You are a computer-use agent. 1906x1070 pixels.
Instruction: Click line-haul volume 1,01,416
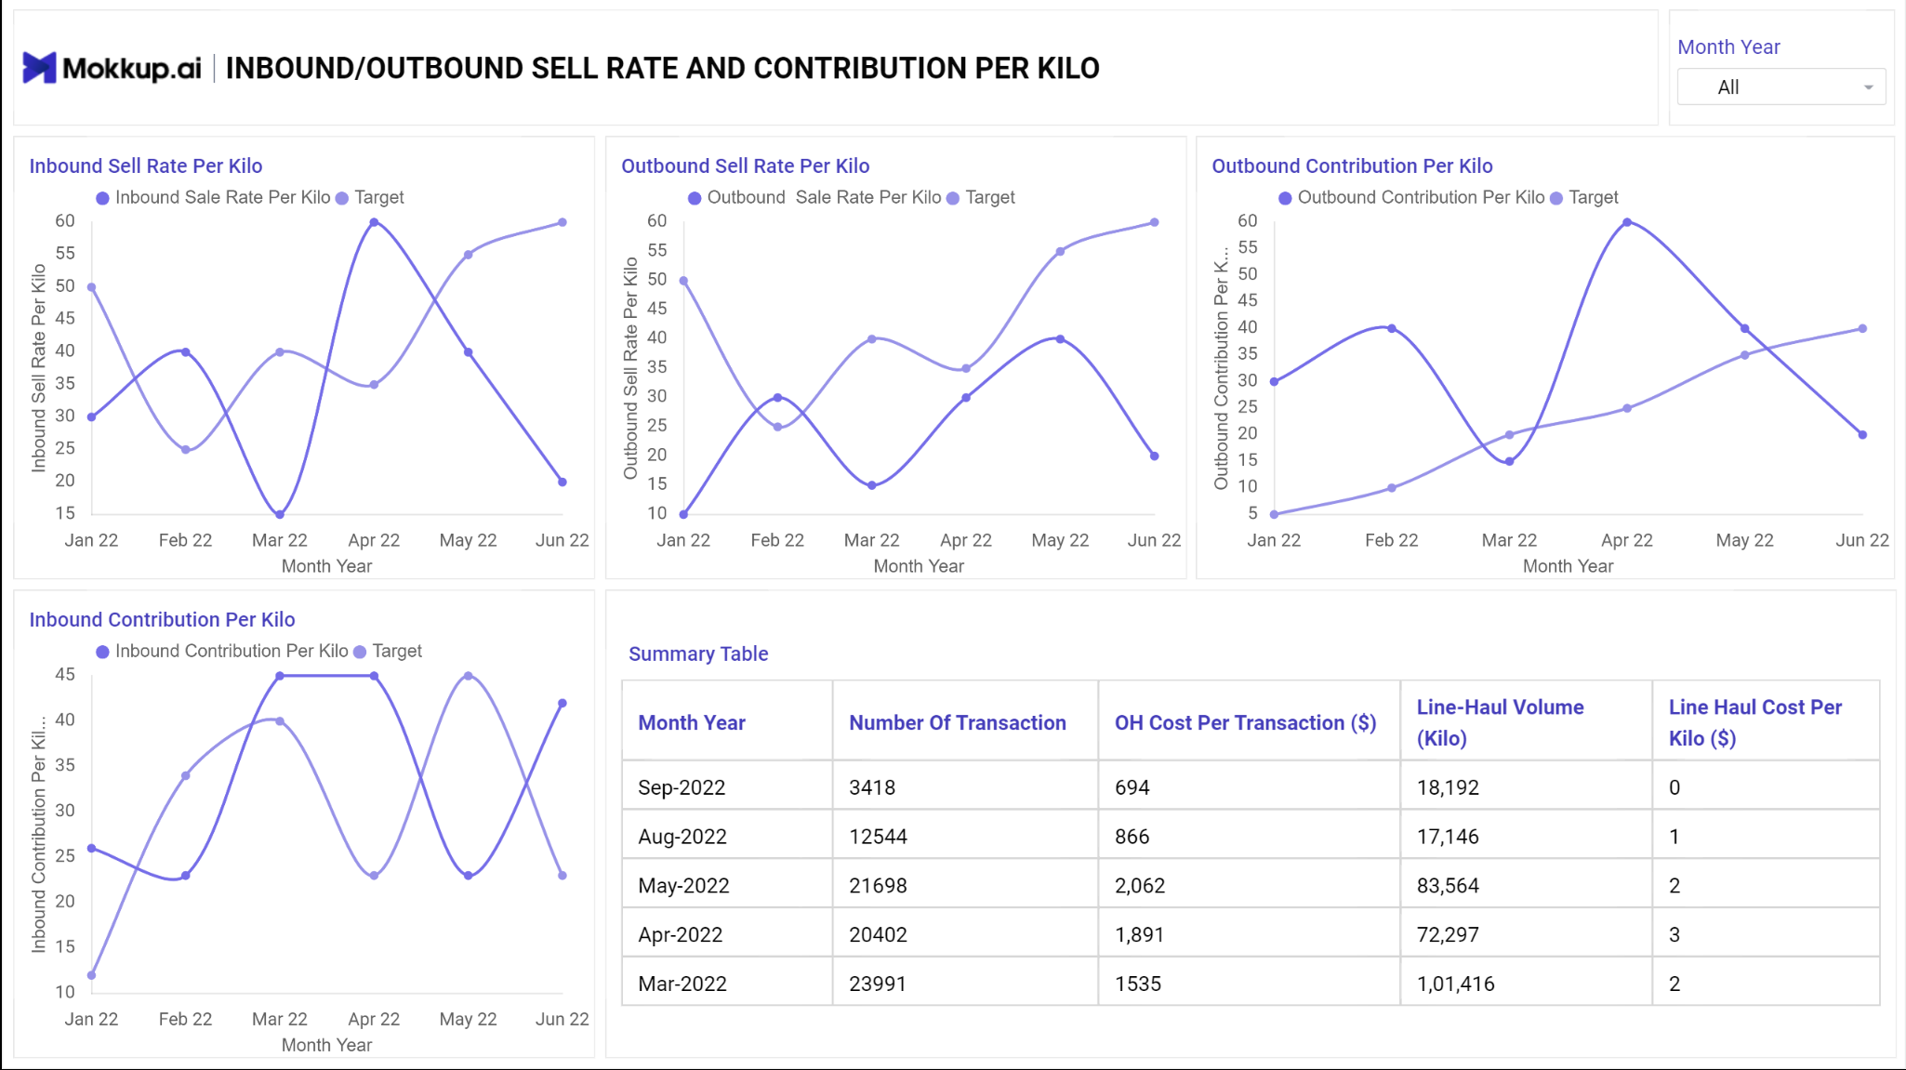(x=1456, y=984)
